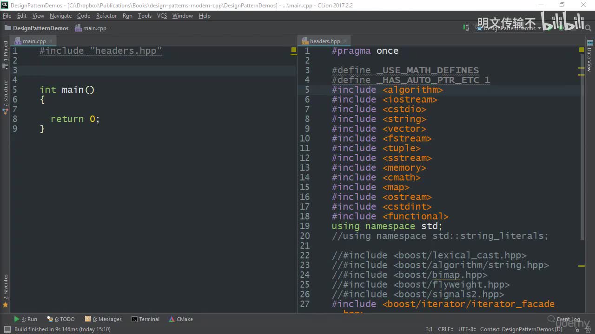Image resolution: width=595 pixels, height=334 pixels.
Task: Open the File menu
Action: [7, 16]
